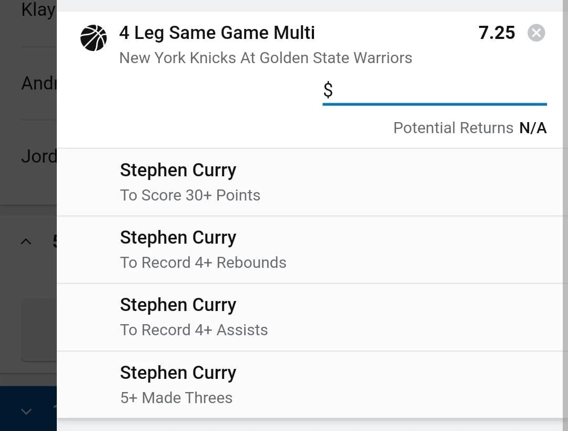Click the Stephen Curry name in the first leg

pos(178,170)
